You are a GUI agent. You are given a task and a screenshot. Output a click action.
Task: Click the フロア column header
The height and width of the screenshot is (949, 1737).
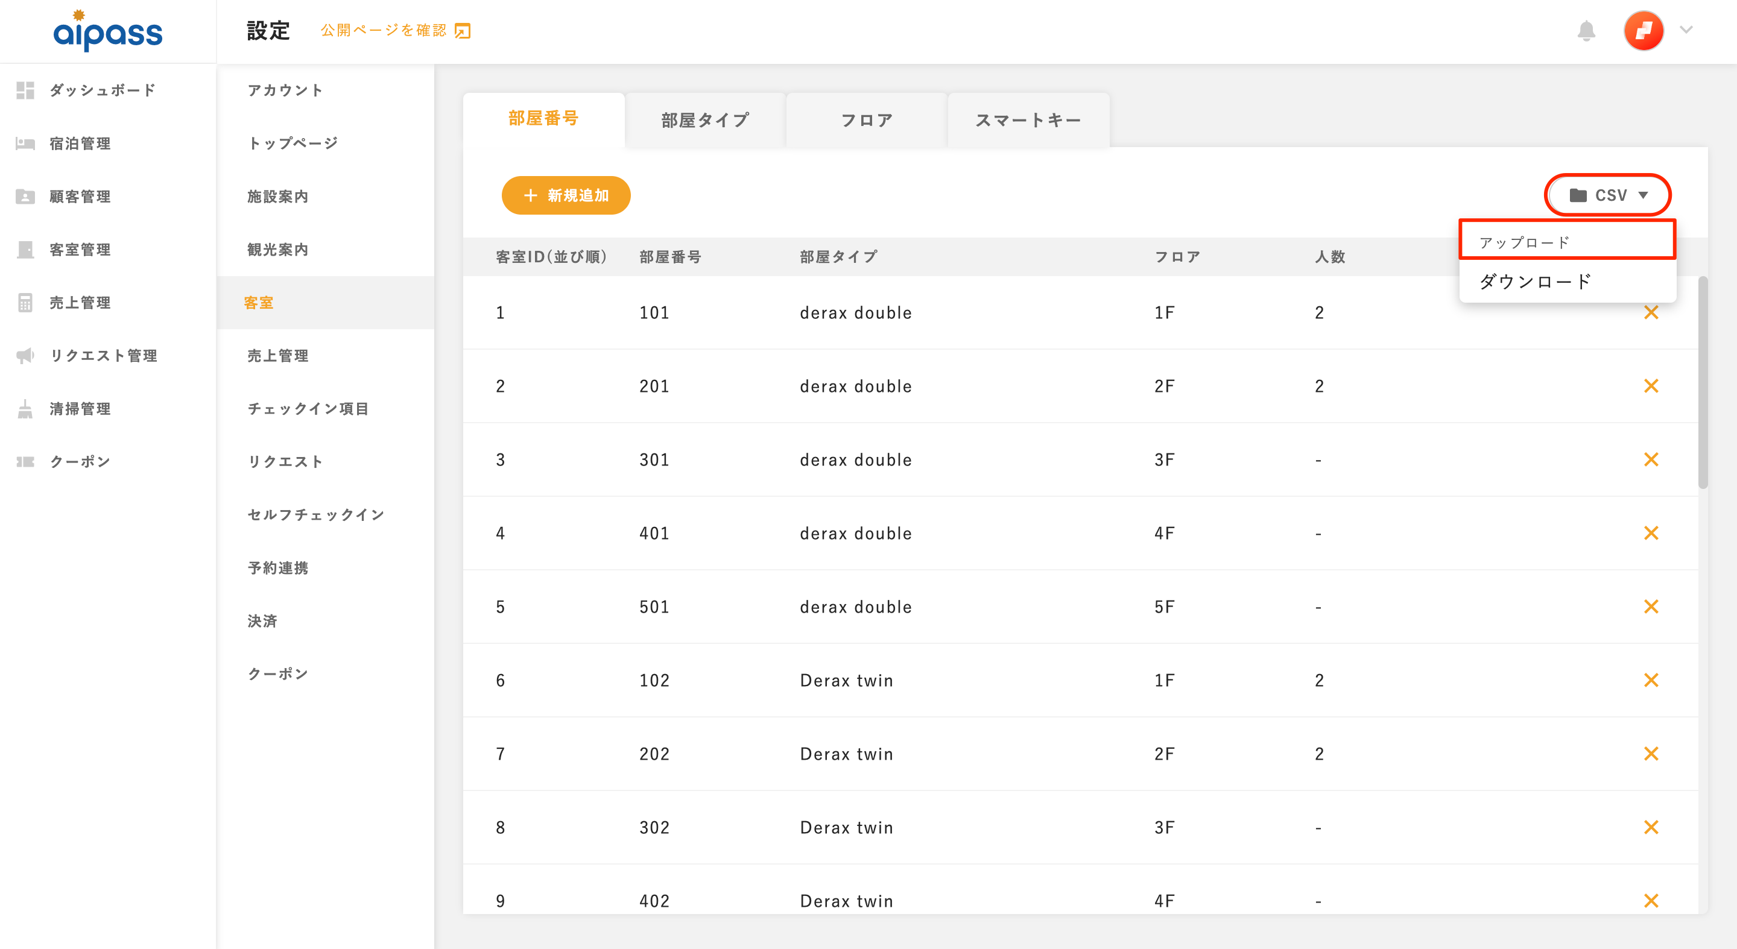[1177, 257]
